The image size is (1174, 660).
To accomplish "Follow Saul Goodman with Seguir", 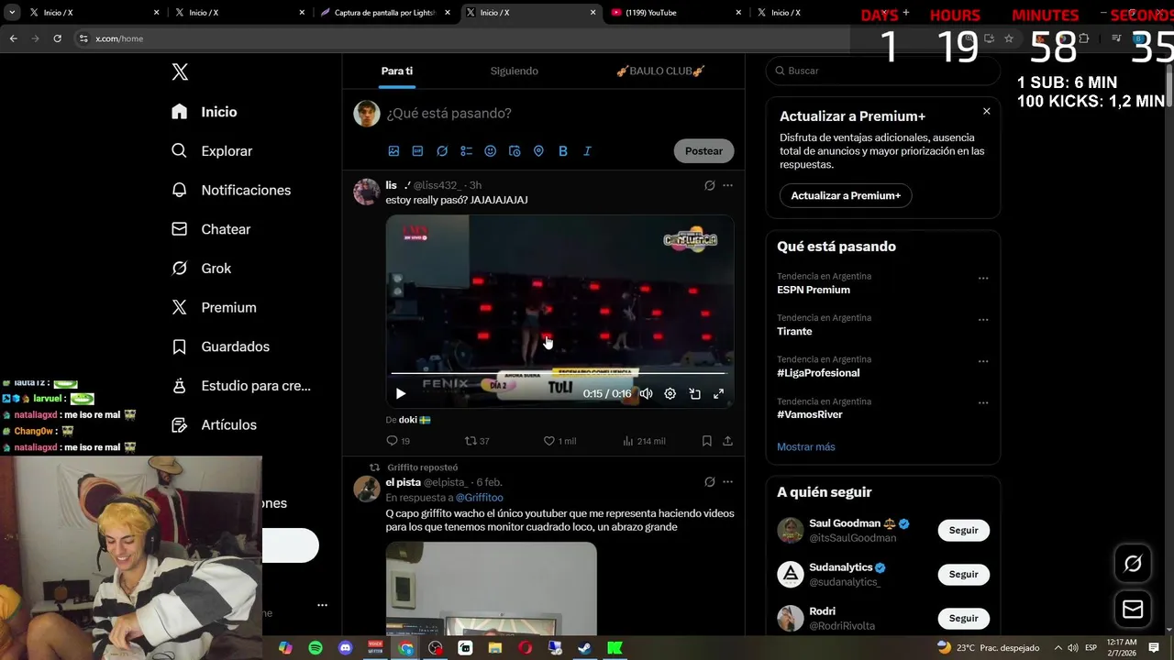I will point(963,530).
